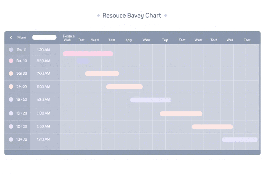The image size is (265, 176).
Task: Click the lavender bar in the 15/00 row
Action: [x=150, y=100]
